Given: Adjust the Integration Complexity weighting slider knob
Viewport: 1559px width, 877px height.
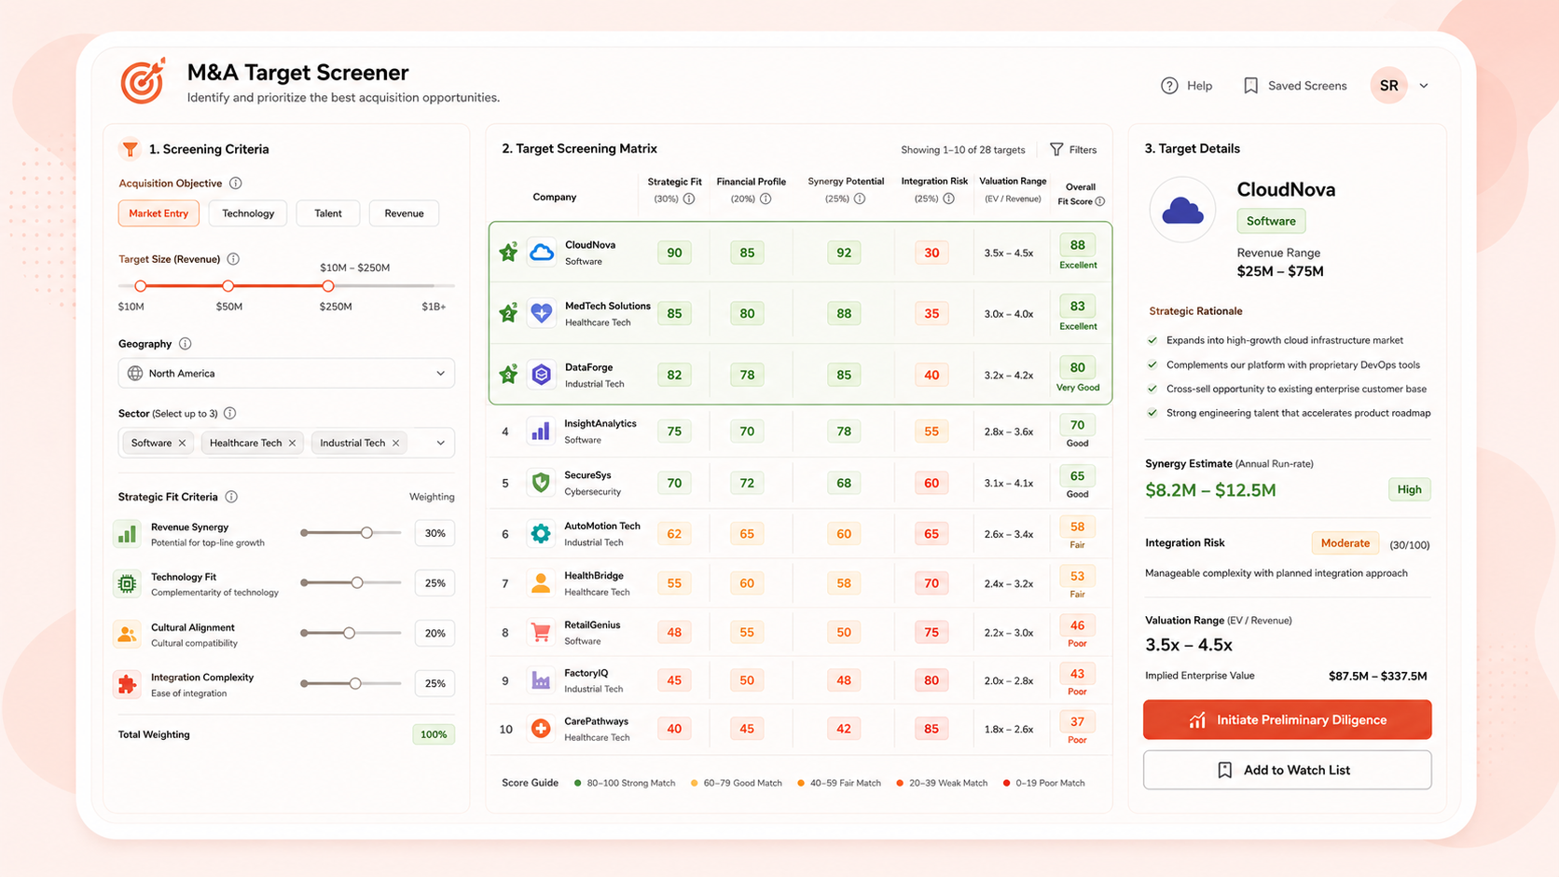Looking at the screenshot, I should tap(355, 683).
